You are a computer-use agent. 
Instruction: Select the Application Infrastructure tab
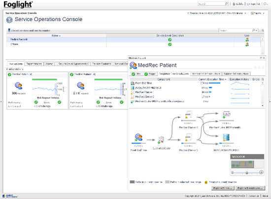point(206,74)
